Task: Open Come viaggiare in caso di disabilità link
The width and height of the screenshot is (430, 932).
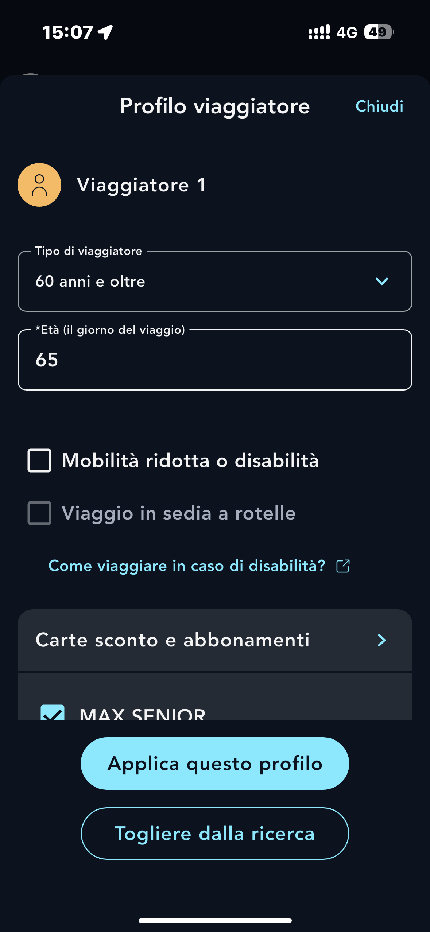Action: point(187,566)
